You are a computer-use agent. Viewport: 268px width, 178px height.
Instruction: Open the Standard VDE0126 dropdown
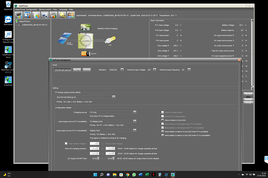[122, 70]
